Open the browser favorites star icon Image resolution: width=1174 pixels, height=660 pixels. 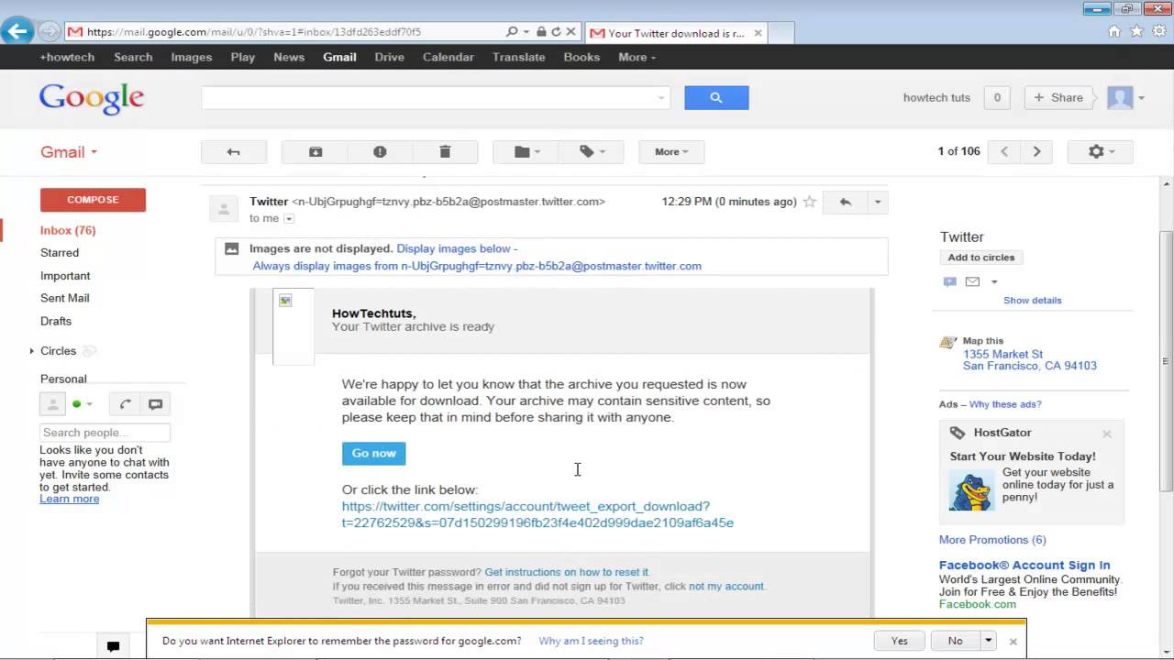coord(1136,31)
